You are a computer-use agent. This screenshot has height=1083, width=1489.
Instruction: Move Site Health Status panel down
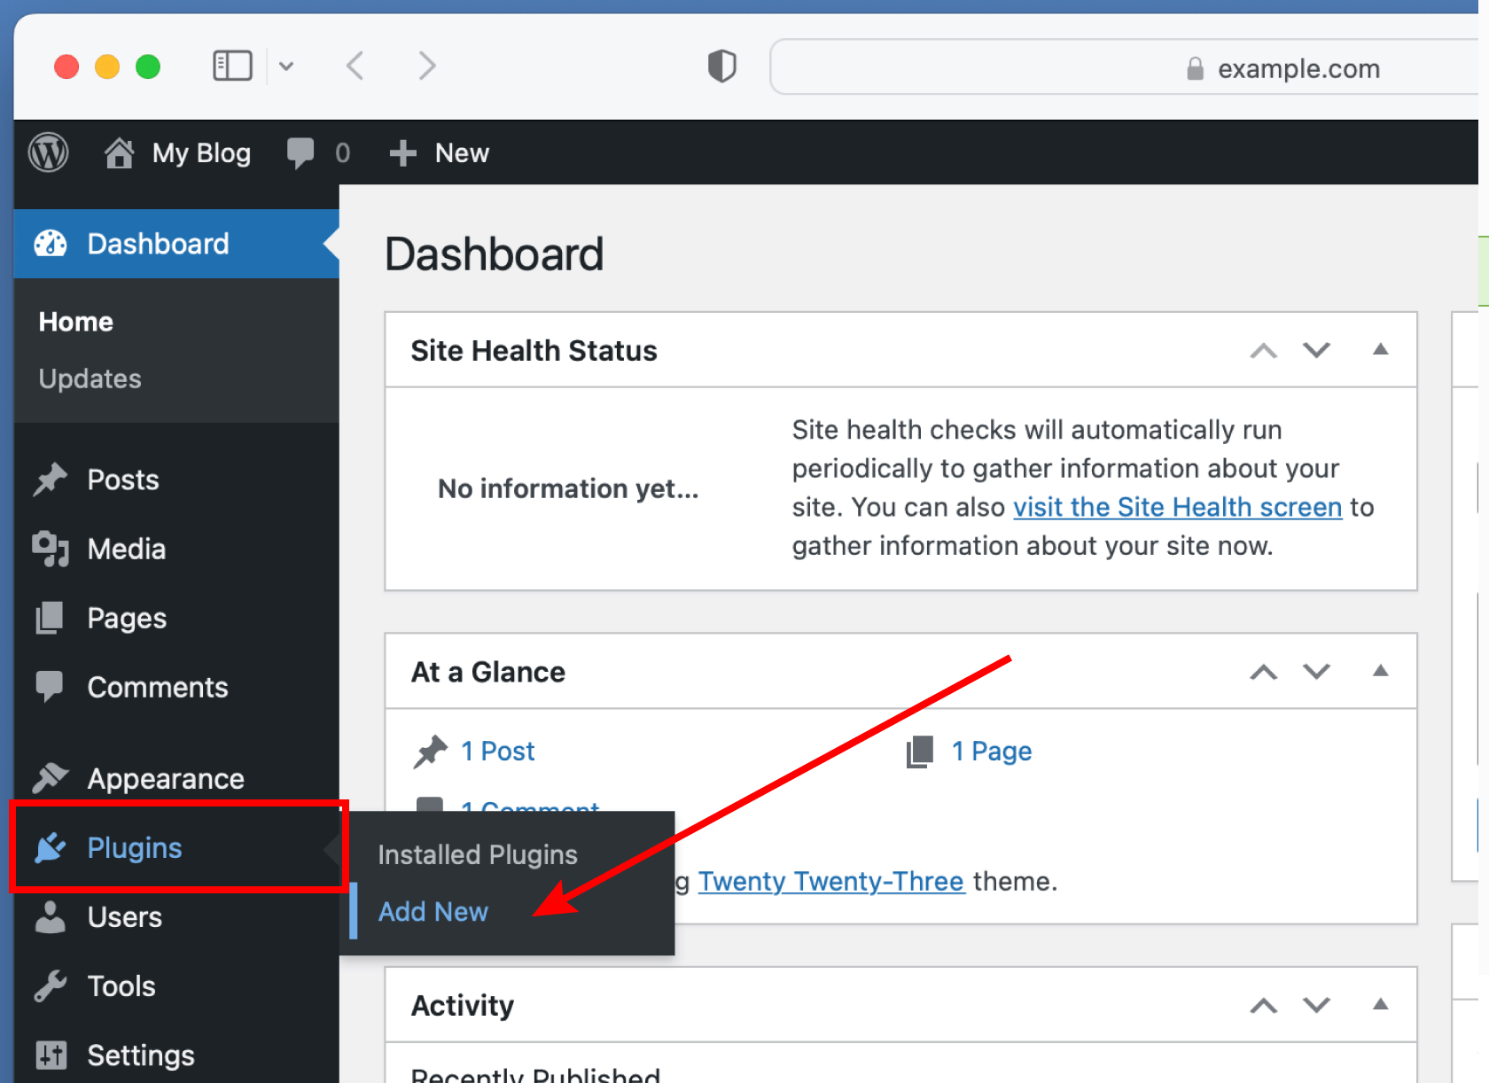(1317, 350)
